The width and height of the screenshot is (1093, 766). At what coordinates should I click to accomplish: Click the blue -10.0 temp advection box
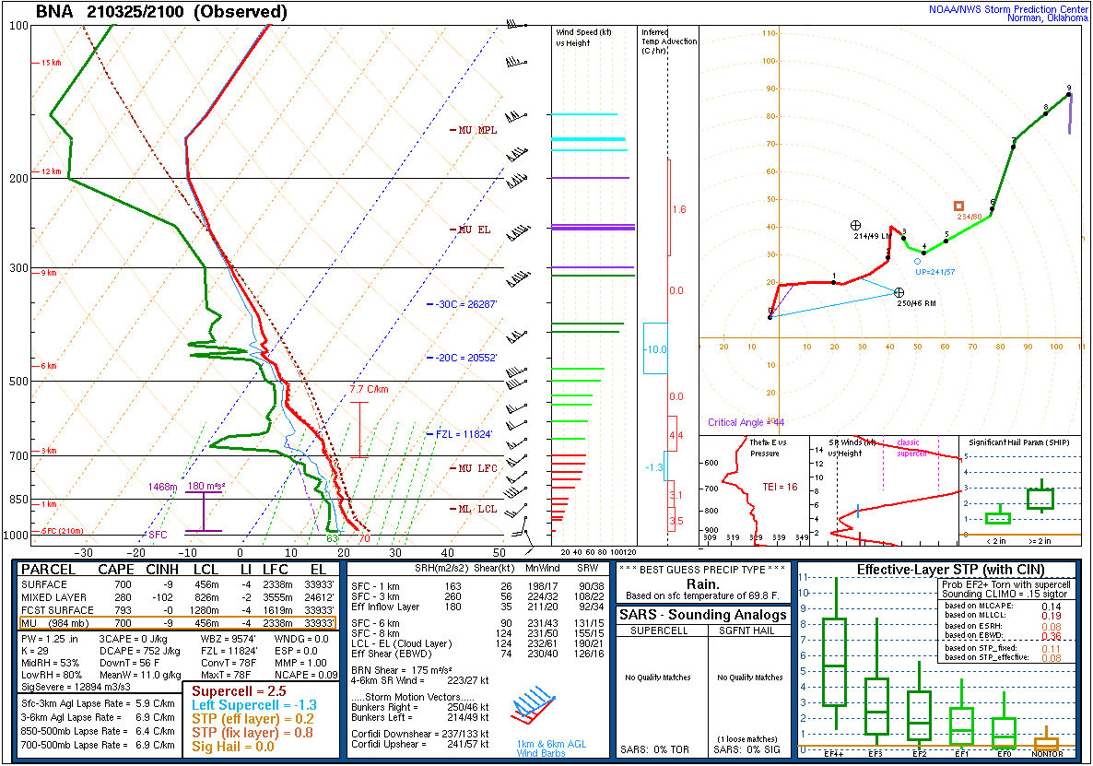pyautogui.click(x=655, y=348)
